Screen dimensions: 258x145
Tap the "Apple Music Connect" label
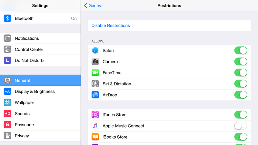coord(123,126)
